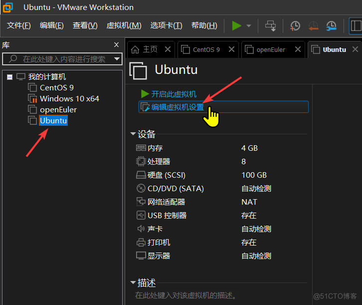Click the CPU icon beside 处理器

click(x=141, y=161)
